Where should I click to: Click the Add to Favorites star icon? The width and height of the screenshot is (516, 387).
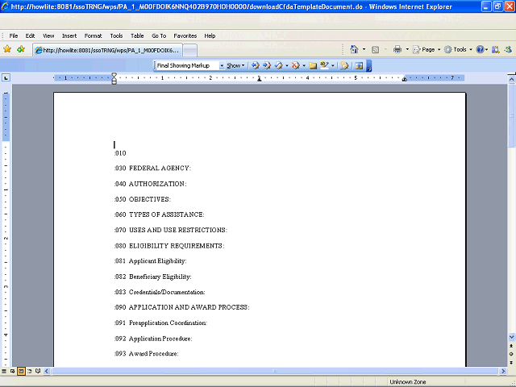[21, 49]
